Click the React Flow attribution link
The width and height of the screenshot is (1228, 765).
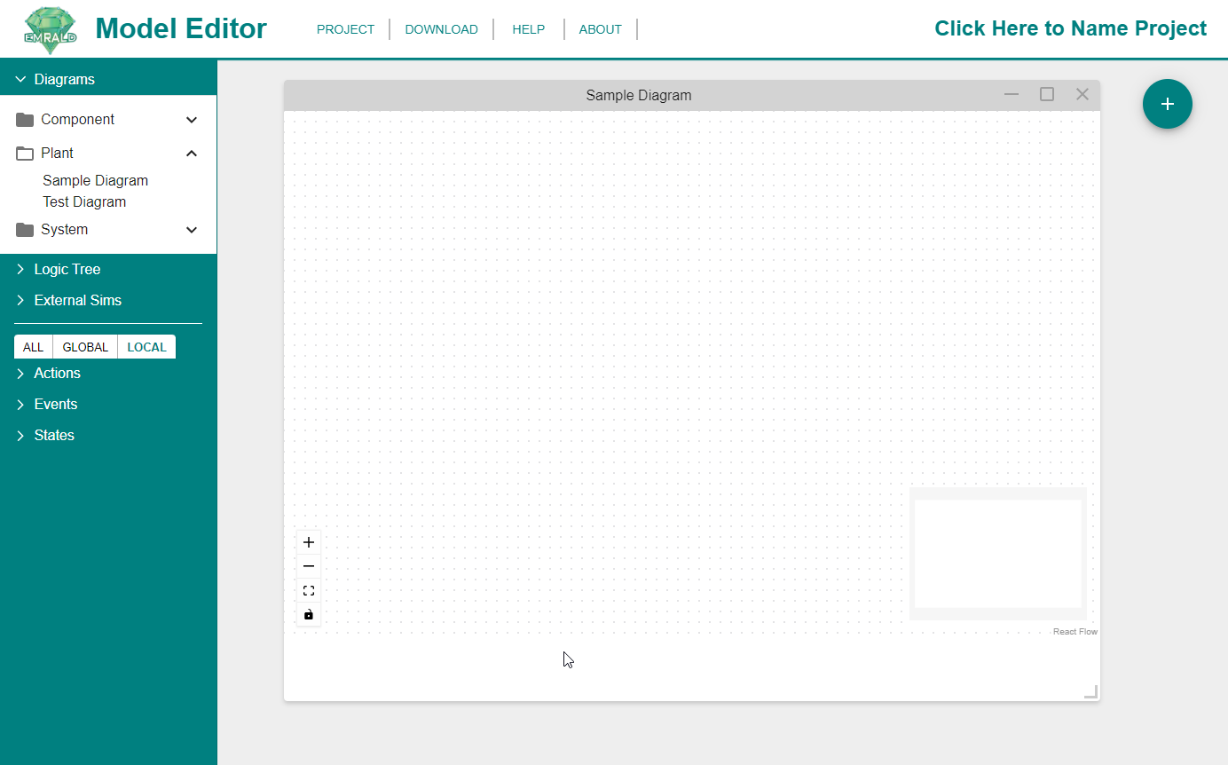[x=1074, y=632]
